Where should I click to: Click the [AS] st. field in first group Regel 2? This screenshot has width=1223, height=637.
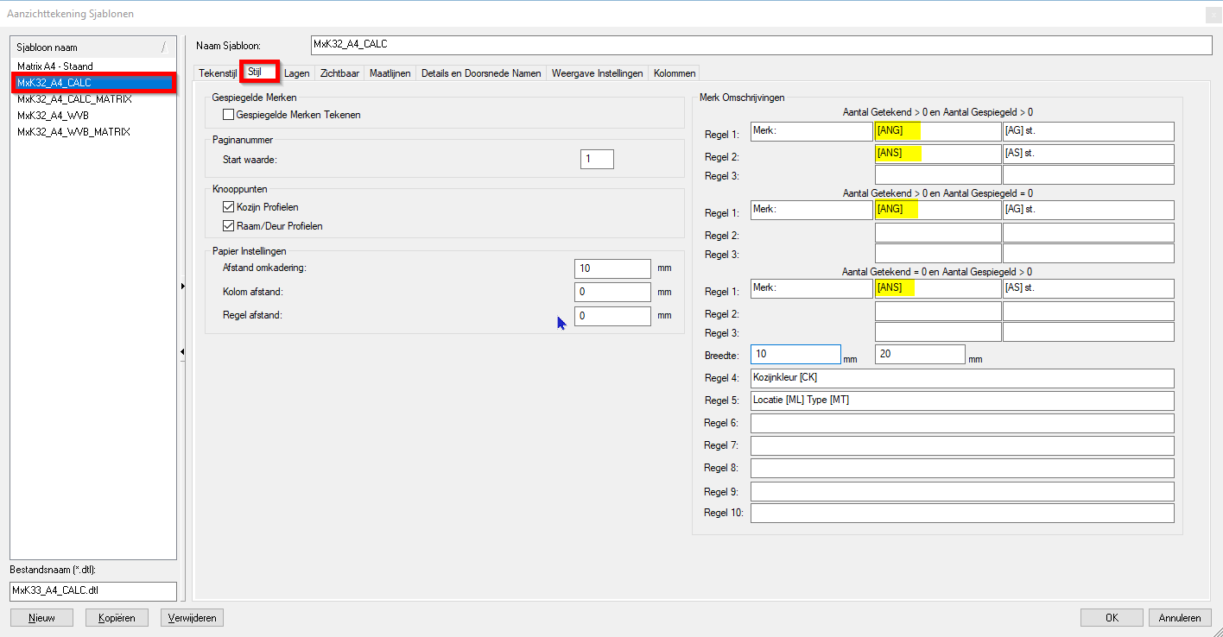pyautogui.click(x=1088, y=154)
